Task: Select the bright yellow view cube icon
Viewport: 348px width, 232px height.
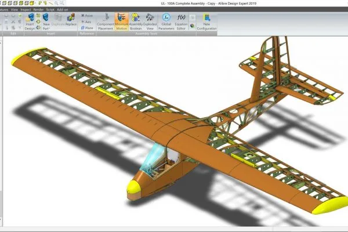Action: click(x=32, y=3)
